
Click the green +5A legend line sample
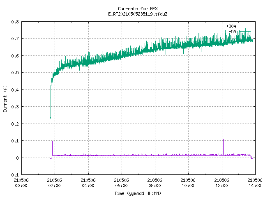pyautogui.click(x=245, y=31)
